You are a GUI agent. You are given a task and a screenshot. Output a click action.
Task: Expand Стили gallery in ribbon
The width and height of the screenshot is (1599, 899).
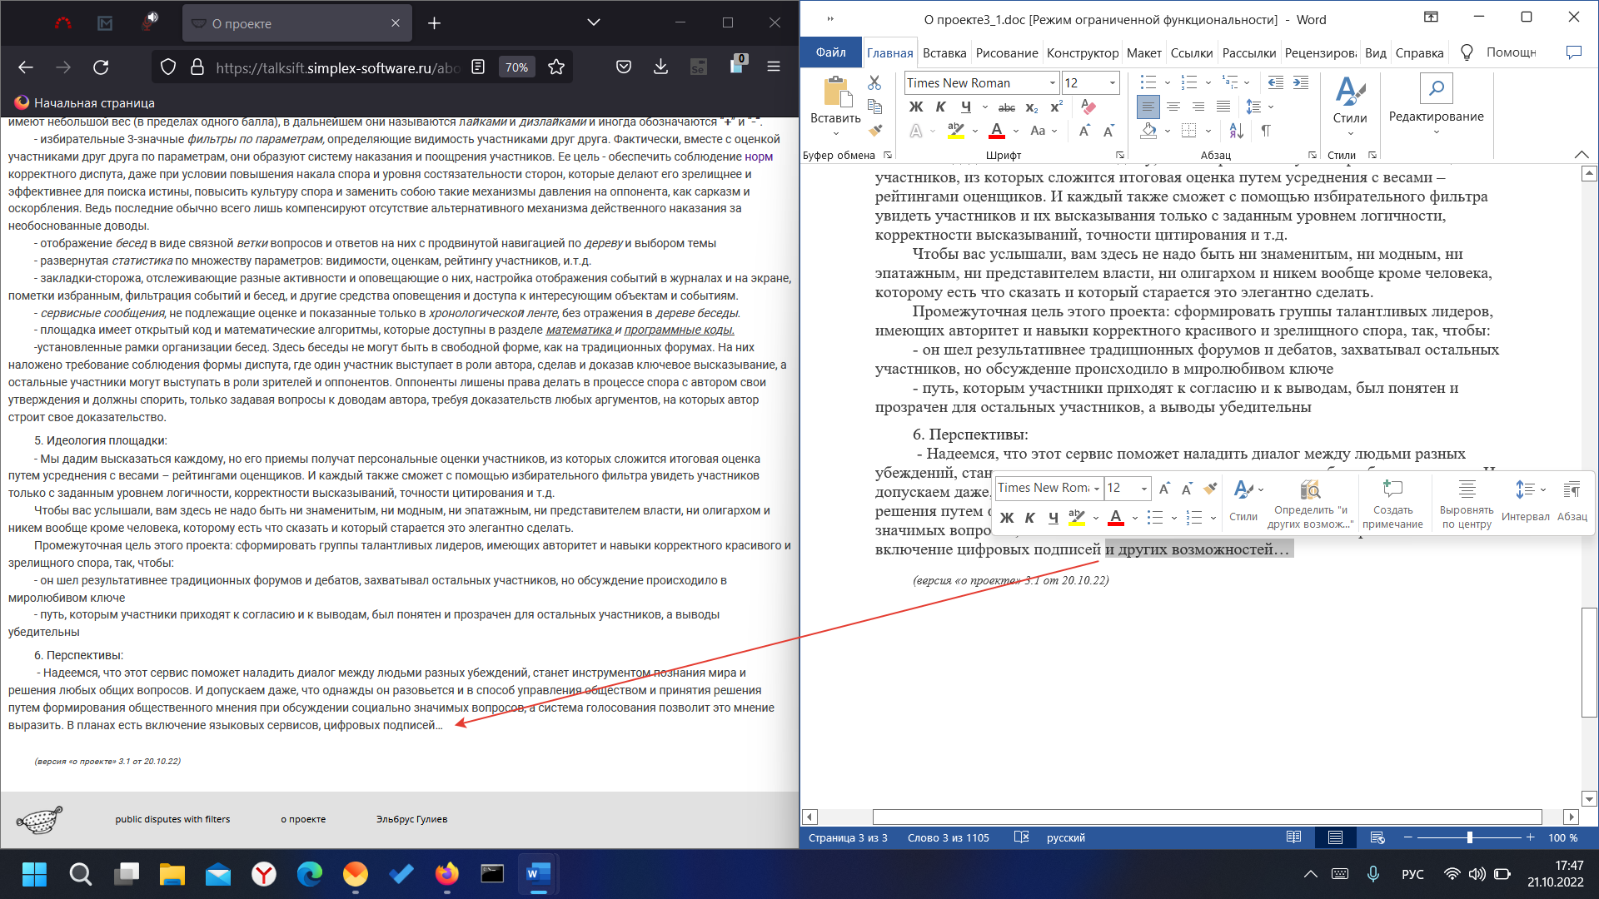pyautogui.click(x=1349, y=107)
